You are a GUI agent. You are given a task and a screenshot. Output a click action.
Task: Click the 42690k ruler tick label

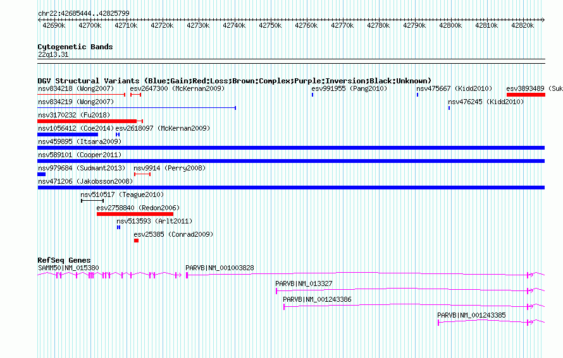(x=54, y=25)
